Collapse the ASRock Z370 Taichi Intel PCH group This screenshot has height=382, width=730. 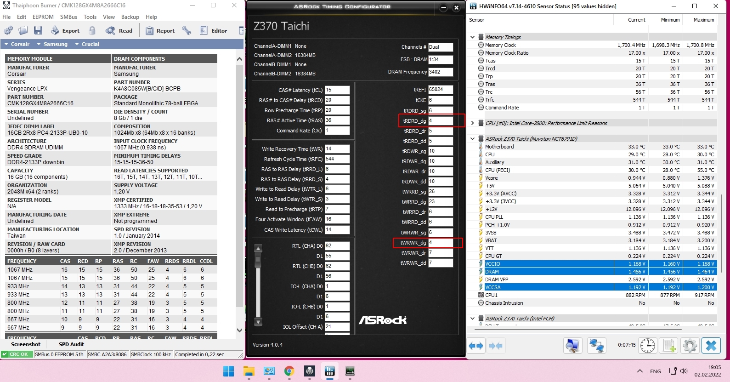click(x=472, y=319)
